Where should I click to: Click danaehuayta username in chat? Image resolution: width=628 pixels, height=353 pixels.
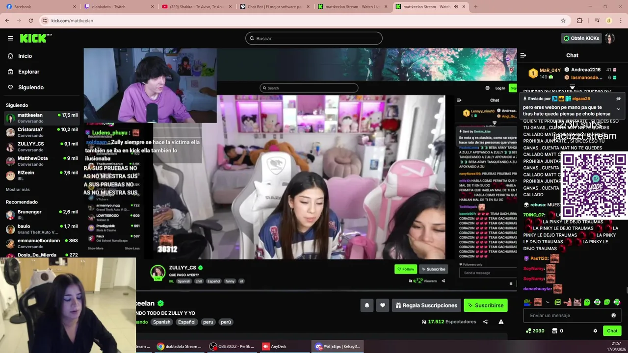coord(537,289)
